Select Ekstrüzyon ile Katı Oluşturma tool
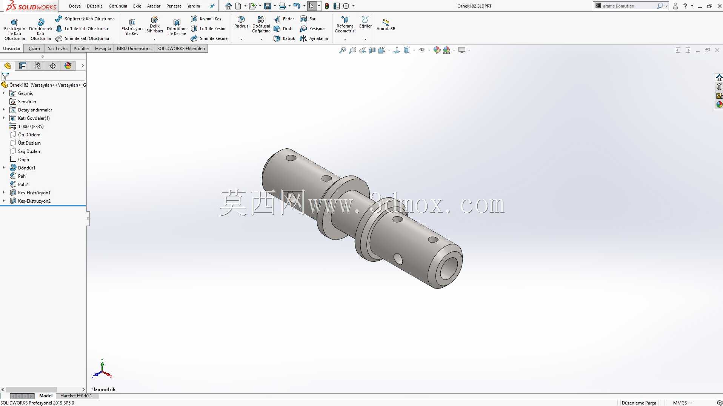Screen dimensions: 723x406 [x=15, y=29]
